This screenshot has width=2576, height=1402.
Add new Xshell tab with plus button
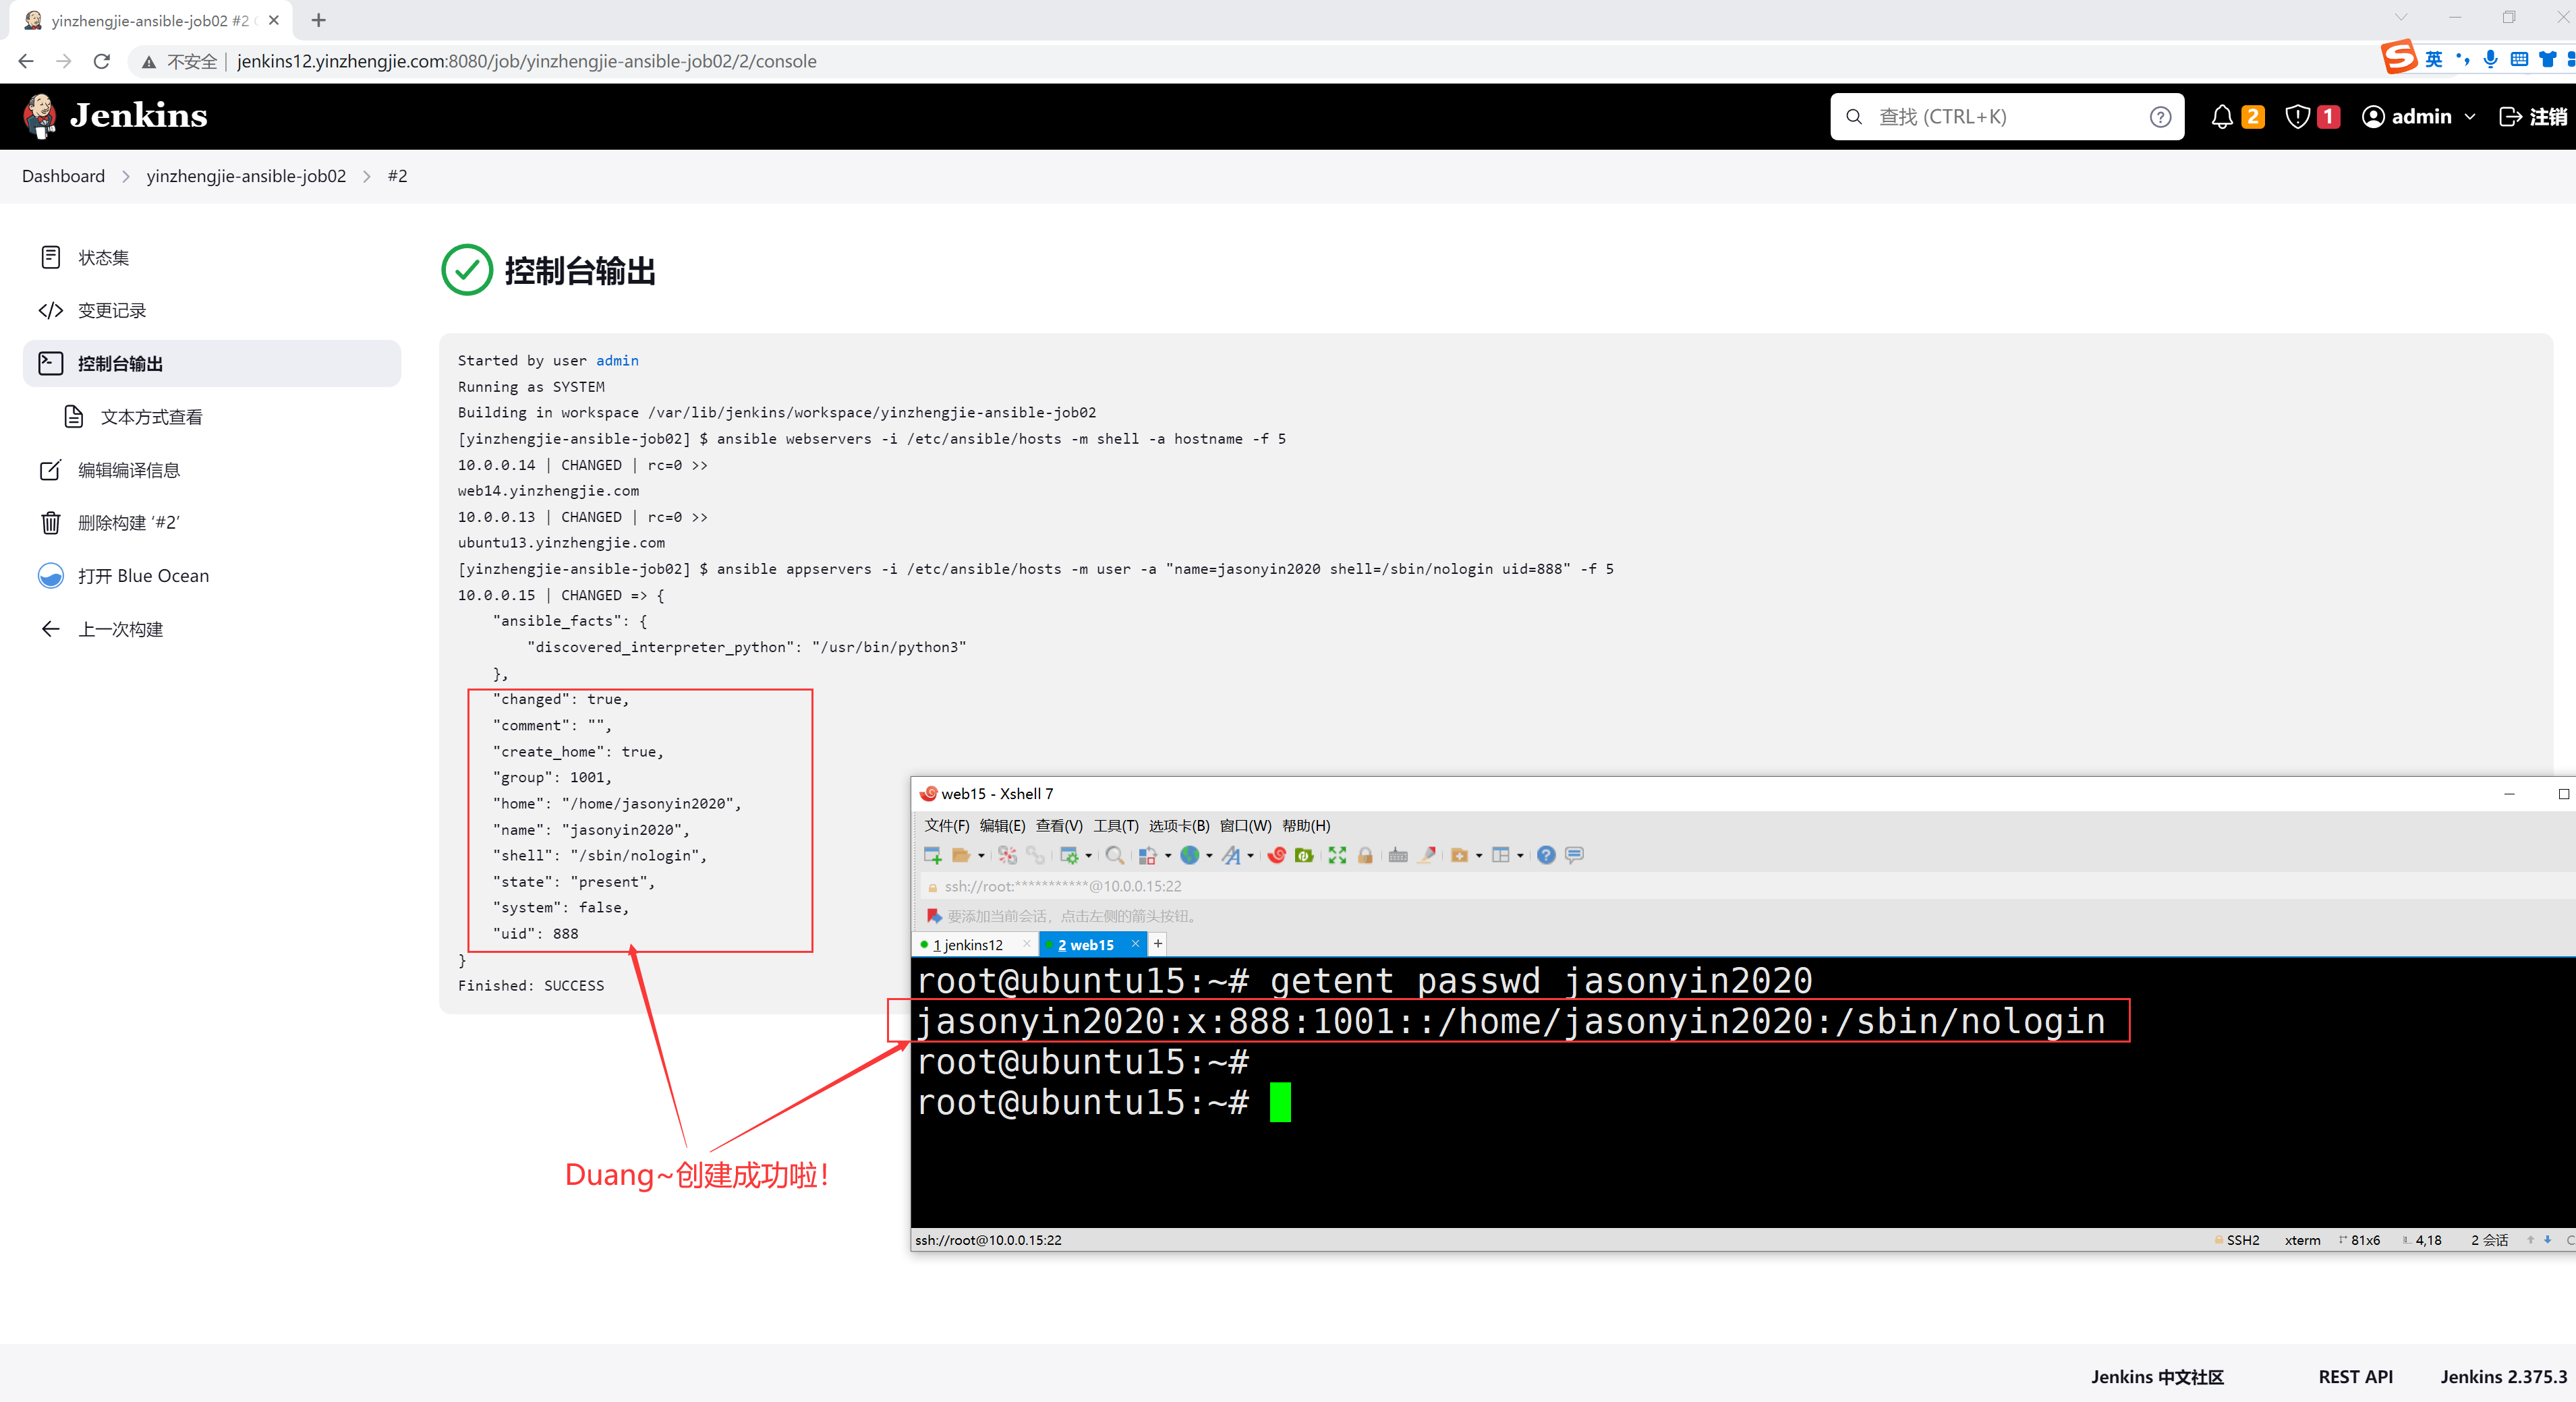[x=1158, y=943]
